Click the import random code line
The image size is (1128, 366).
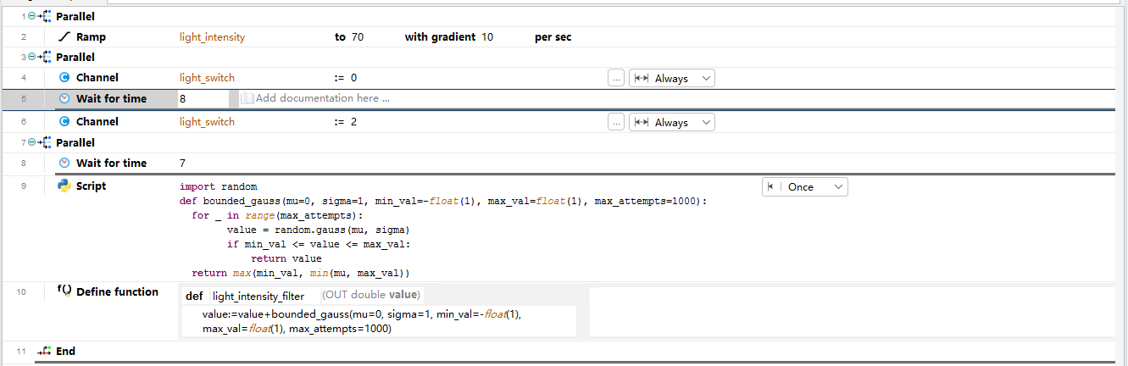218,186
